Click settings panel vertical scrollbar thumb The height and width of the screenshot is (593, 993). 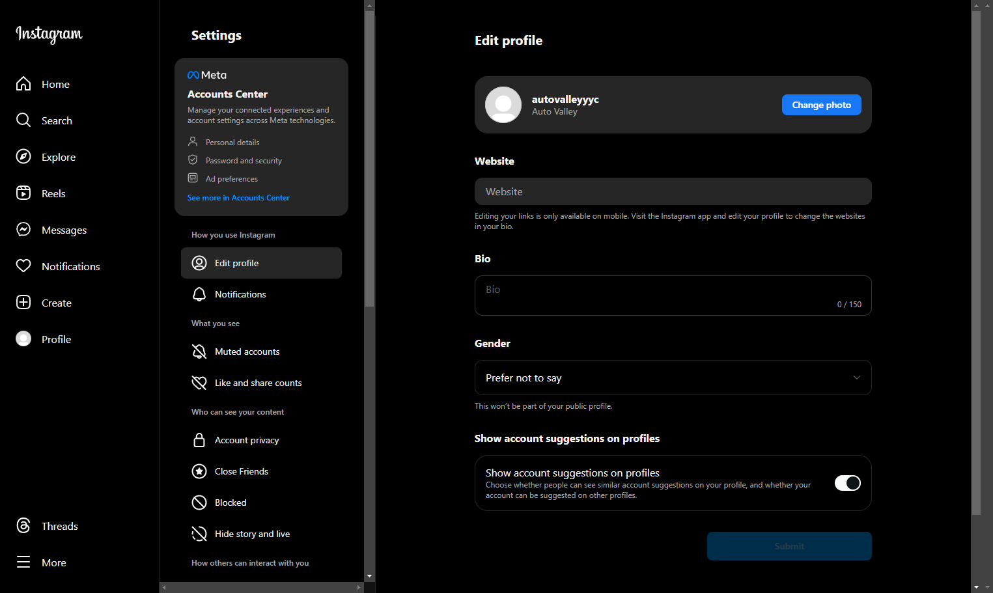pos(370,159)
